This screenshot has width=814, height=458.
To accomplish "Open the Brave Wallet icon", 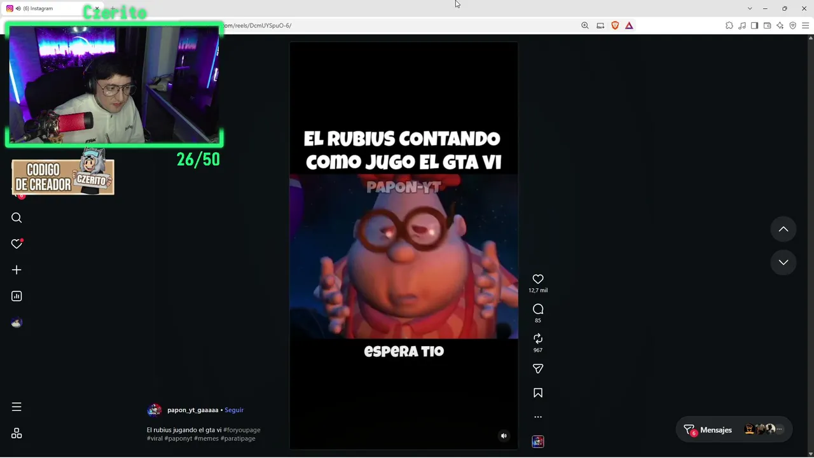I will click(x=768, y=25).
